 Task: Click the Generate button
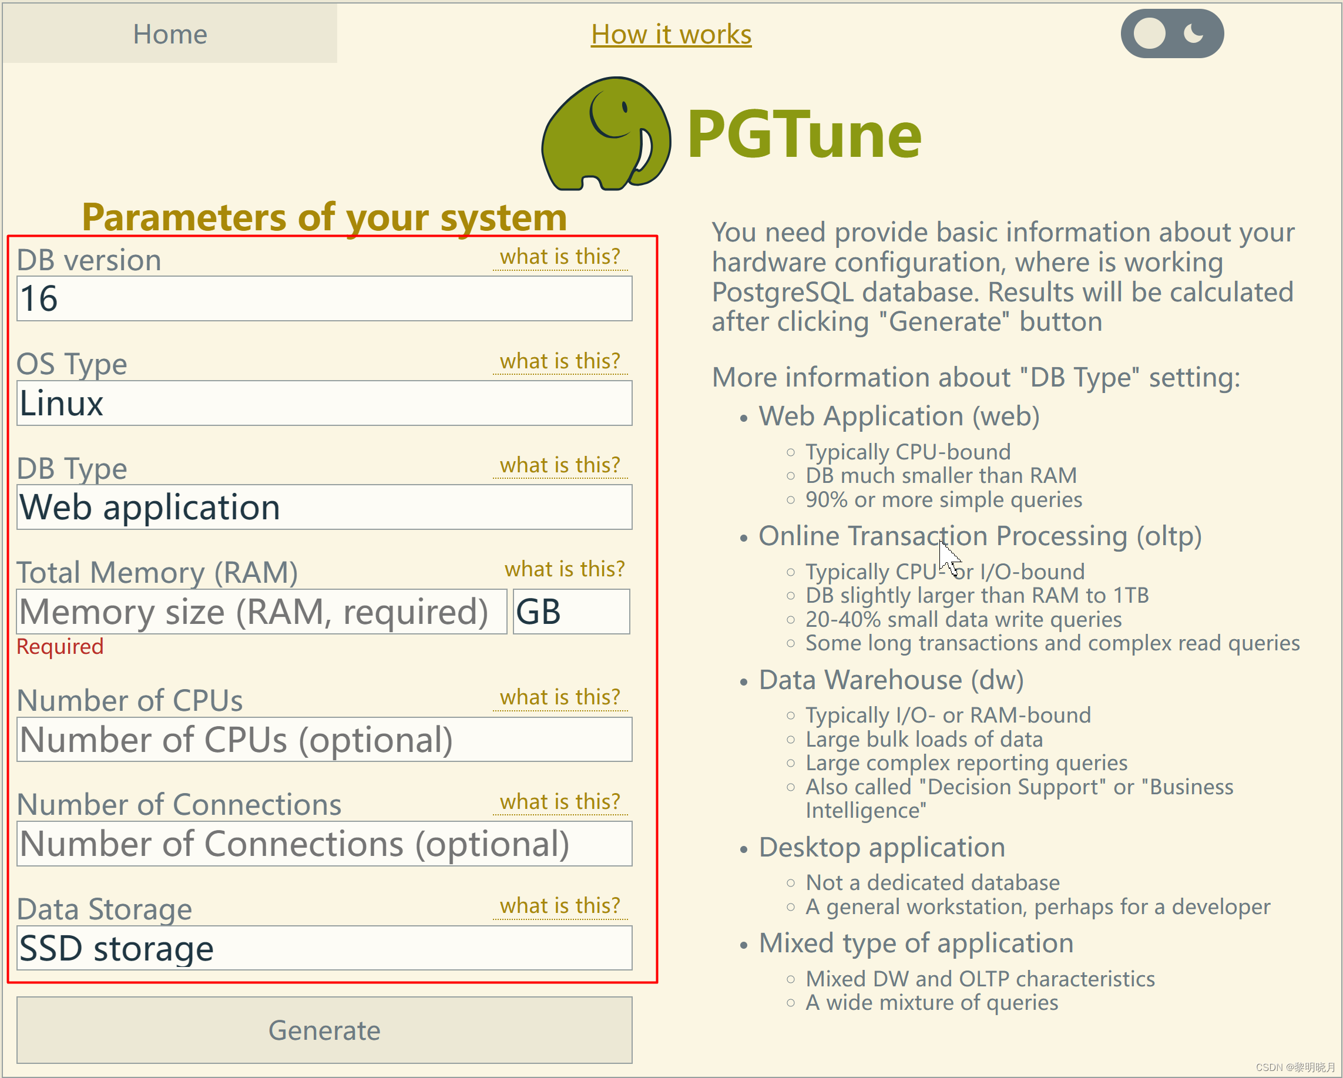[324, 1030]
